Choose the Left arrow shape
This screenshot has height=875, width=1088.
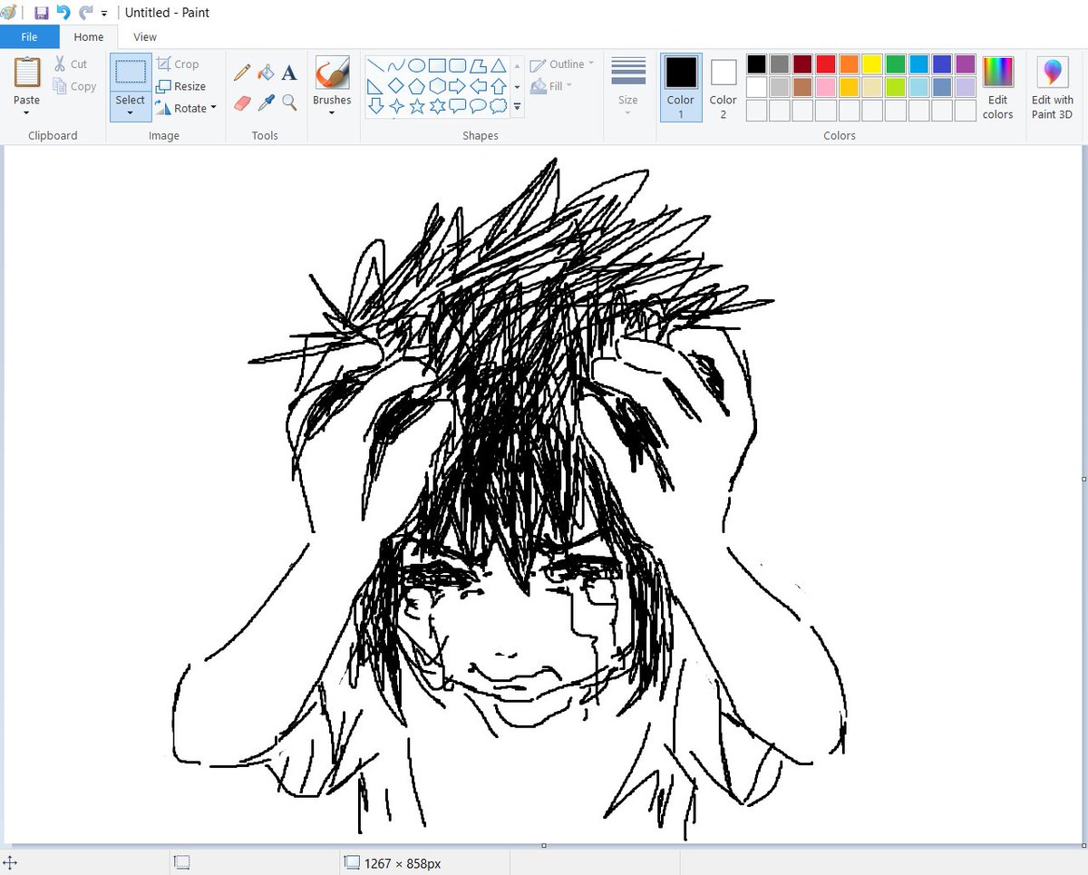(x=478, y=86)
